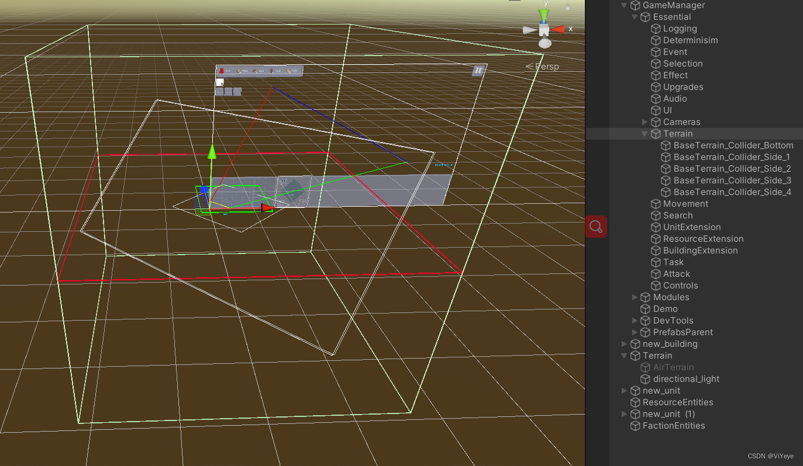The width and height of the screenshot is (803, 466).
Task: Select the BaseTerrain_Collider_Bottom cube icon
Action: 666,145
